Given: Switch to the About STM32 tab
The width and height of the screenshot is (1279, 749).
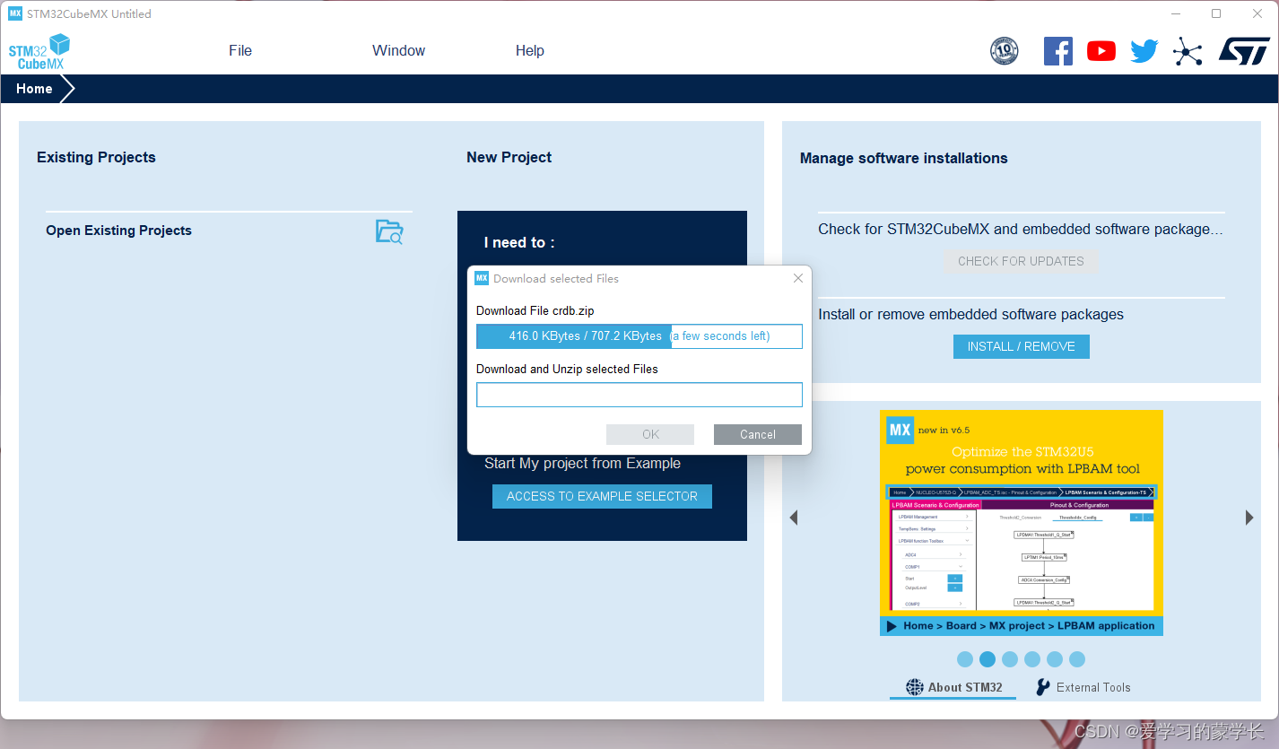Looking at the screenshot, I should (953, 687).
